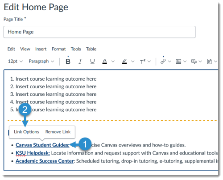
Task: Click the first learning outcome line
Action: [56, 79]
